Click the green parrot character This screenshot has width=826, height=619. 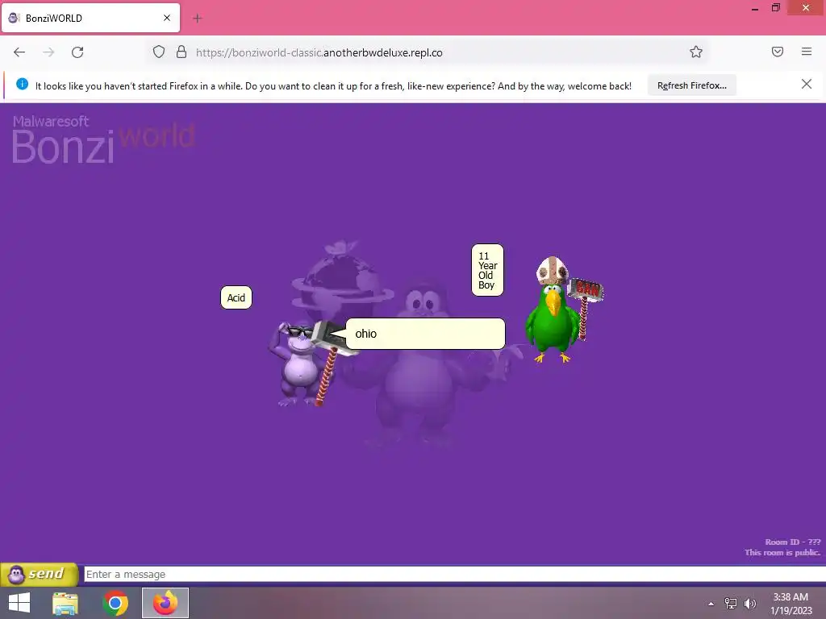[x=552, y=324]
